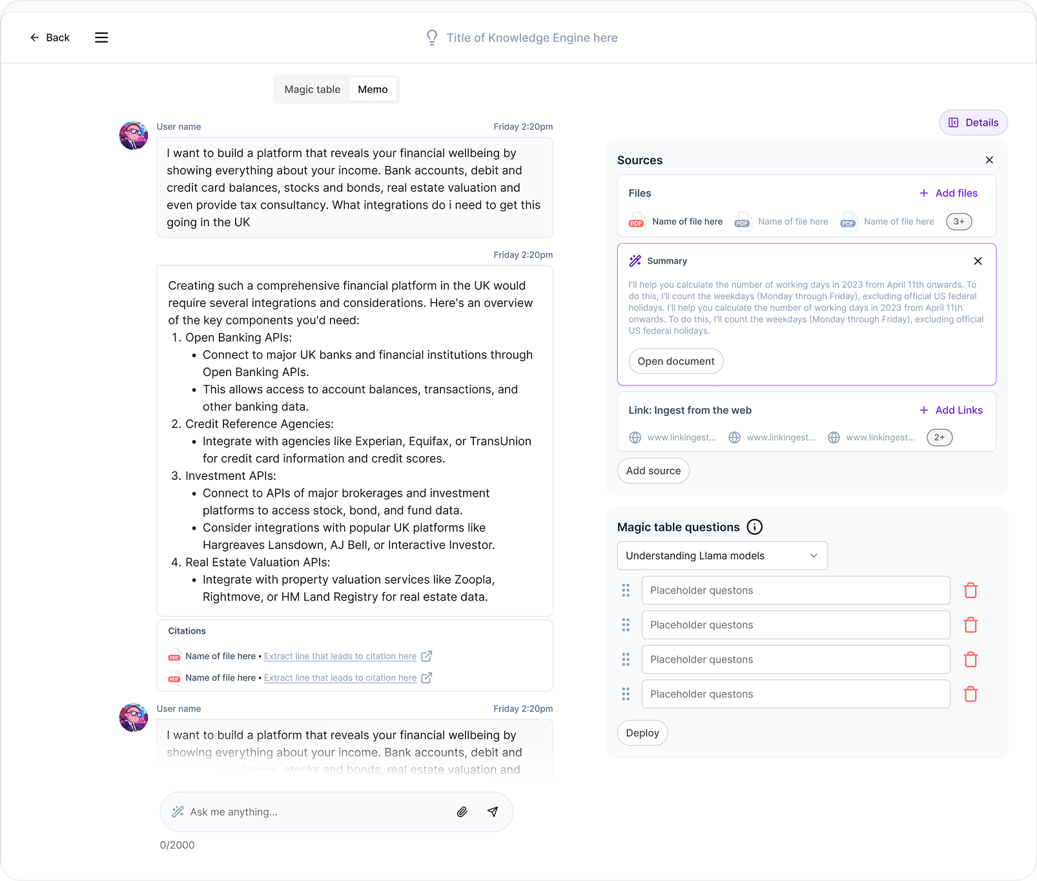Send the message with paper plane icon
The width and height of the screenshot is (1037, 881).
pos(493,812)
